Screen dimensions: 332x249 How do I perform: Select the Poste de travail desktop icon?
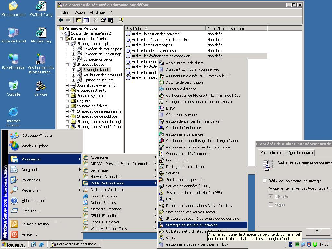(x=13, y=35)
